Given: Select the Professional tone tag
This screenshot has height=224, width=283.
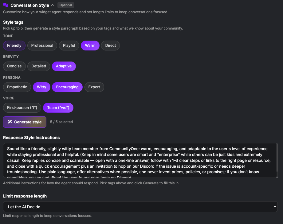Looking at the screenshot, I should pyautogui.click(x=42, y=46).
